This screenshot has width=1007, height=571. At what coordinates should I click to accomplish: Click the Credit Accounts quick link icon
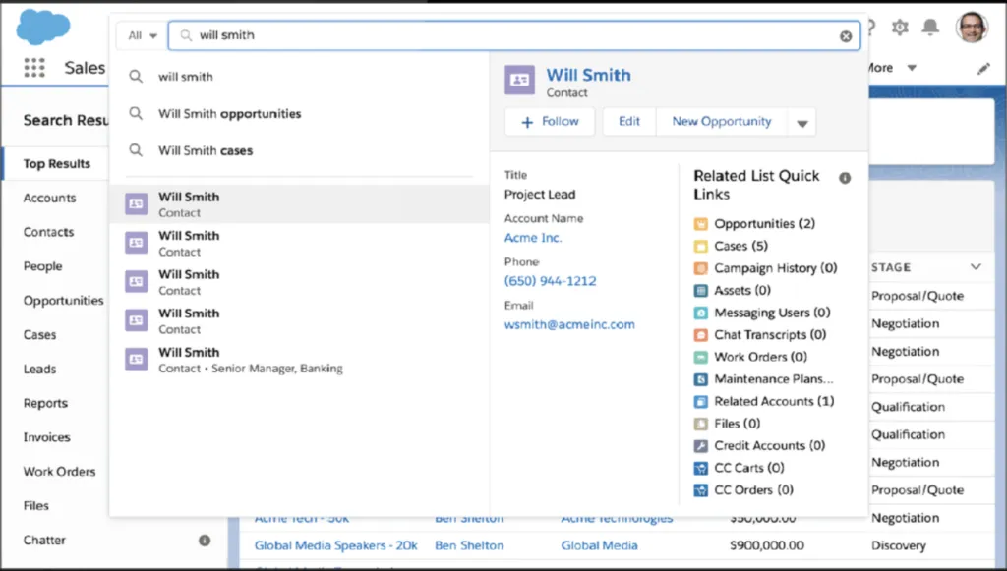700,446
